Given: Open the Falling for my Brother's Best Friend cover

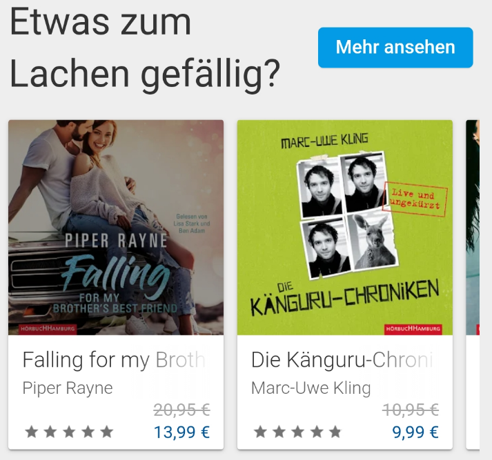Looking at the screenshot, I should click(116, 228).
